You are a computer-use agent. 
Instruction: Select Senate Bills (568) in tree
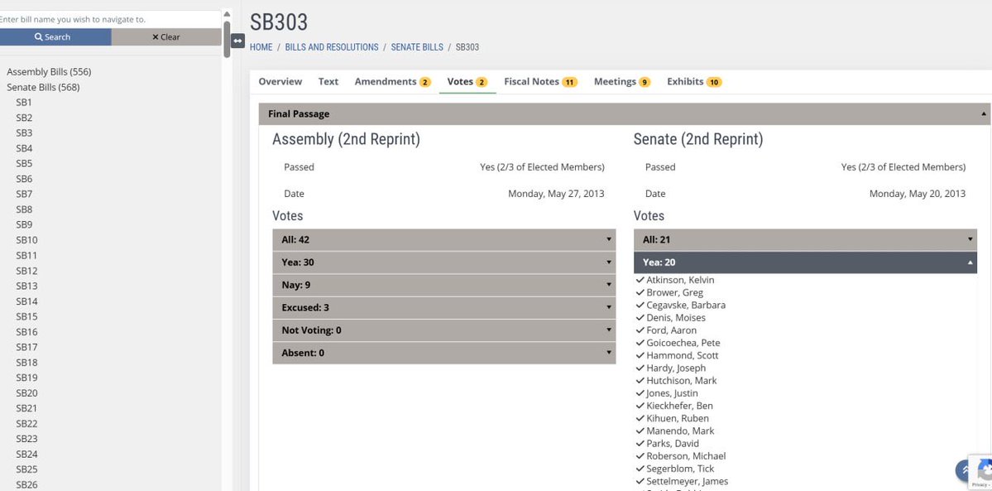(43, 88)
